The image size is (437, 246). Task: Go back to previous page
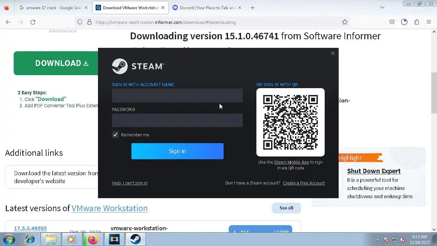[x=8, y=22]
